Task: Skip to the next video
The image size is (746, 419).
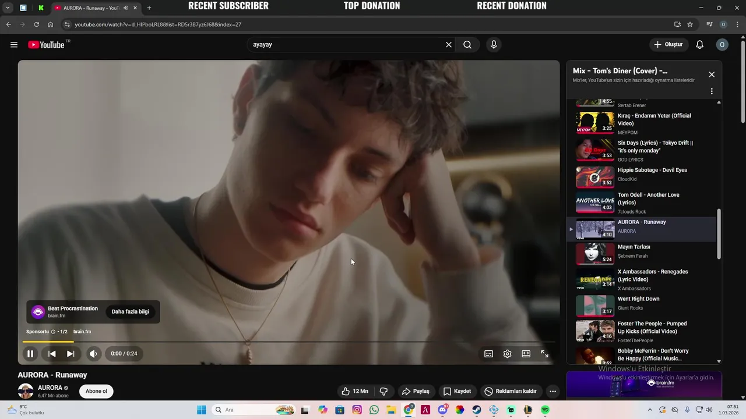Action: pyautogui.click(x=71, y=353)
